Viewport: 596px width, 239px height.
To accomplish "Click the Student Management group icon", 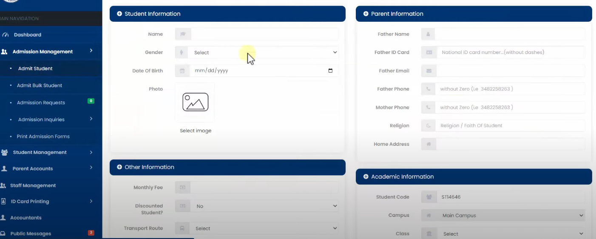I will (x=5, y=152).
